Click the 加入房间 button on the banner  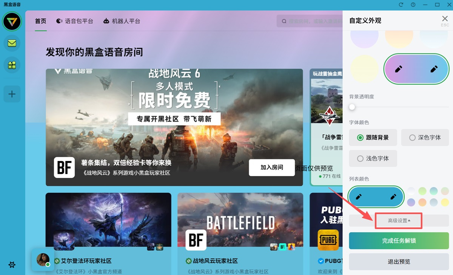point(272,168)
